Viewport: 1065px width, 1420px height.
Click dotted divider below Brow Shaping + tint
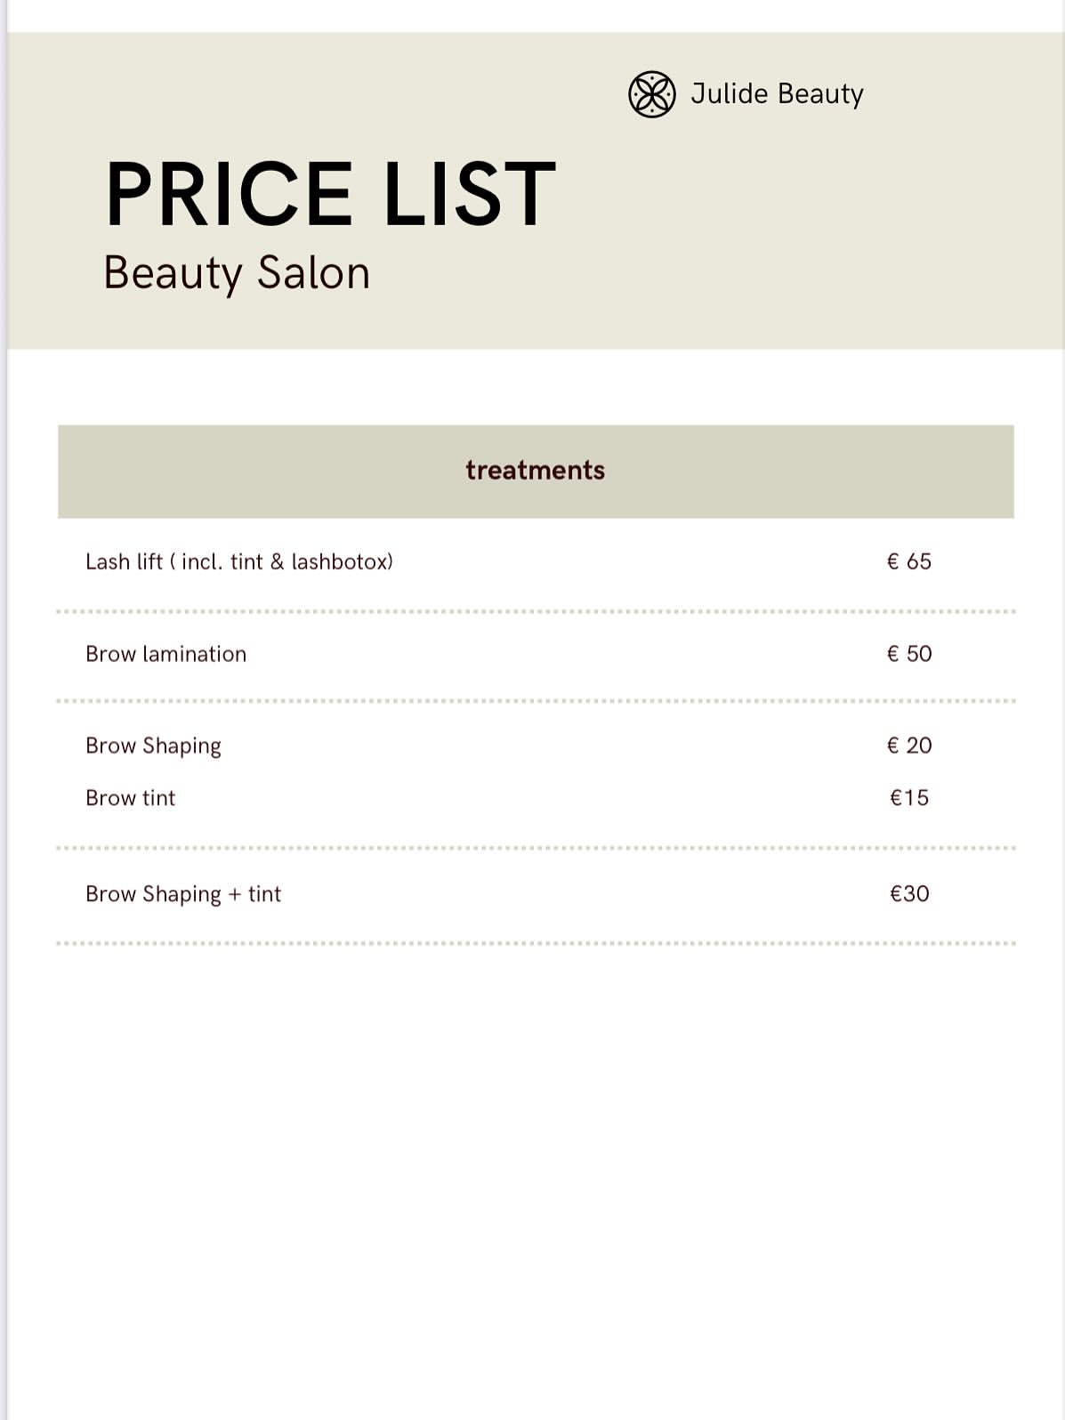tap(535, 943)
